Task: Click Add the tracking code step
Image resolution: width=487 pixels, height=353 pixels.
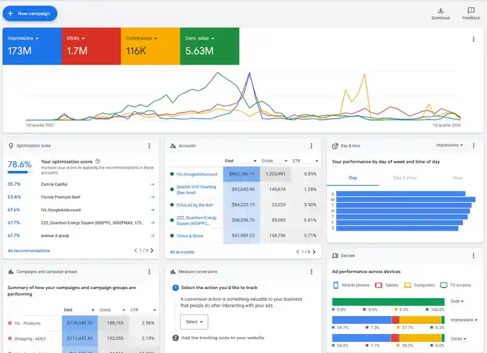Action: [223, 338]
